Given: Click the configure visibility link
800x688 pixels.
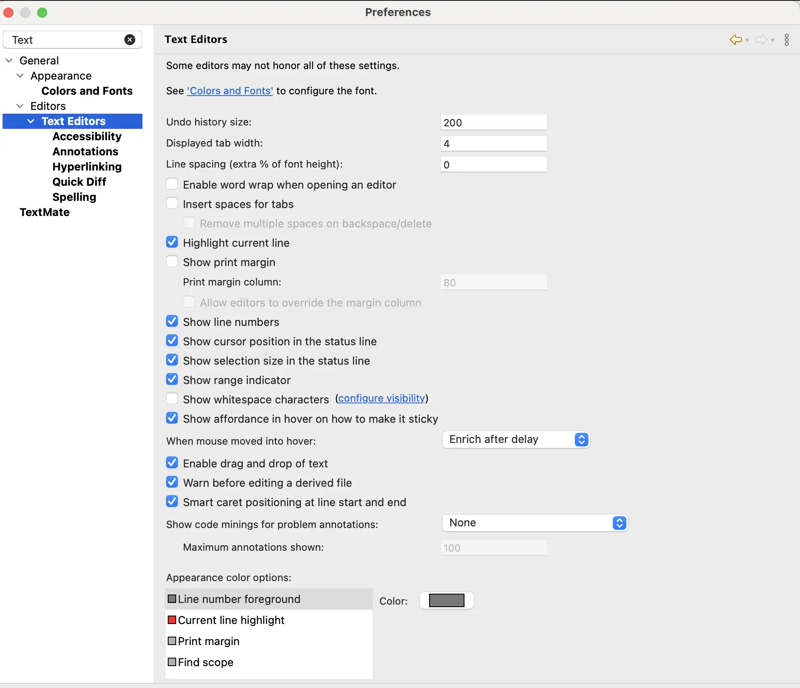Looking at the screenshot, I should 381,398.
